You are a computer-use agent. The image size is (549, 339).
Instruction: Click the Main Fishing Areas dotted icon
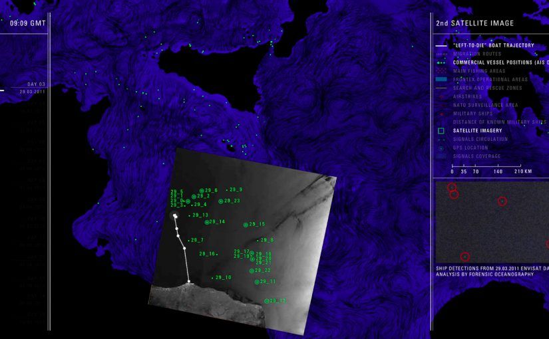(441, 71)
